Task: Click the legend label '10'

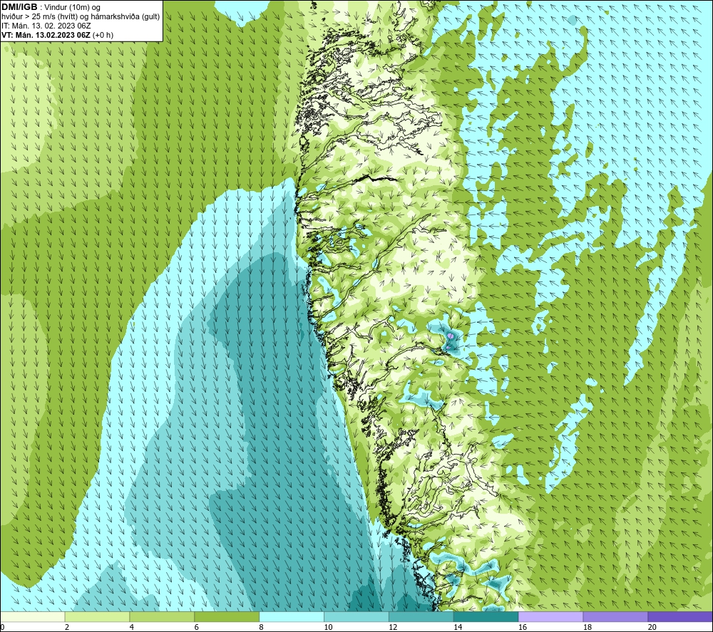Action: [x=328, y=627]
